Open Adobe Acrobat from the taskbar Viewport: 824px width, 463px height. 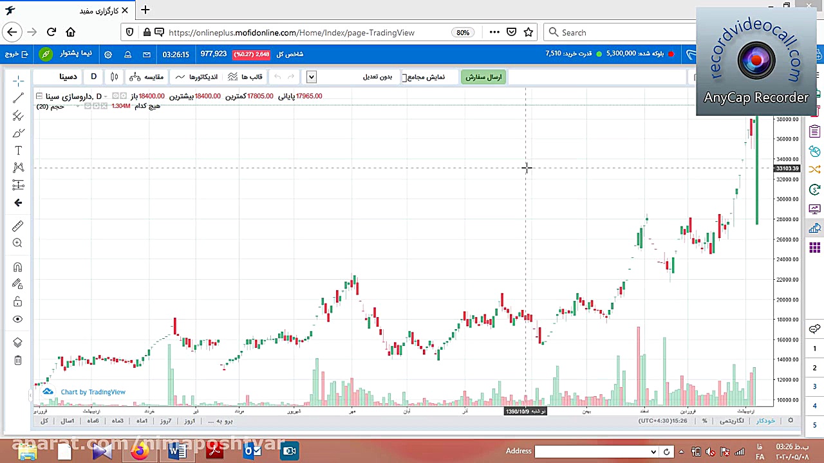214,451
